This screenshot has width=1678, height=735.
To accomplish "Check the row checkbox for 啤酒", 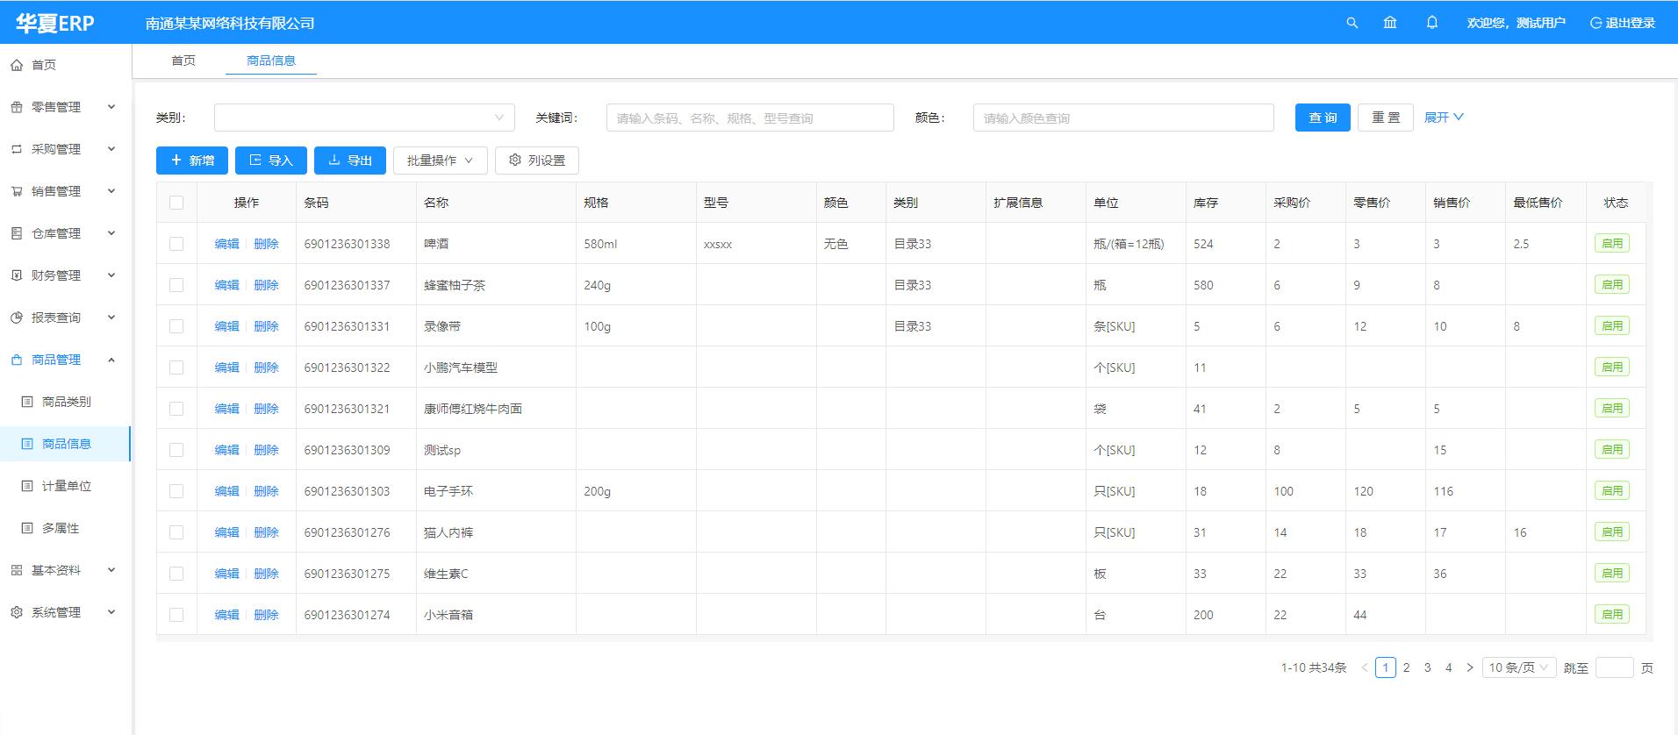I will [x=176, y=244].
